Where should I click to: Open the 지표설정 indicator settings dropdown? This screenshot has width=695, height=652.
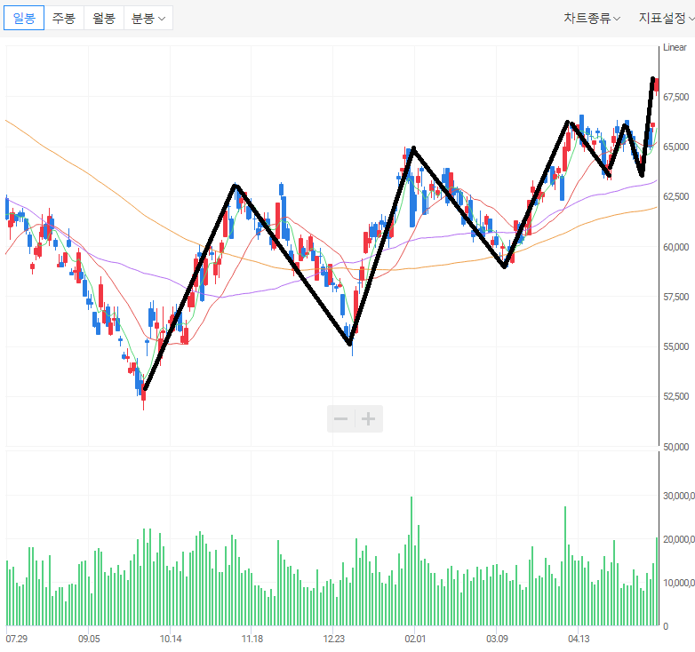[667, 18]
